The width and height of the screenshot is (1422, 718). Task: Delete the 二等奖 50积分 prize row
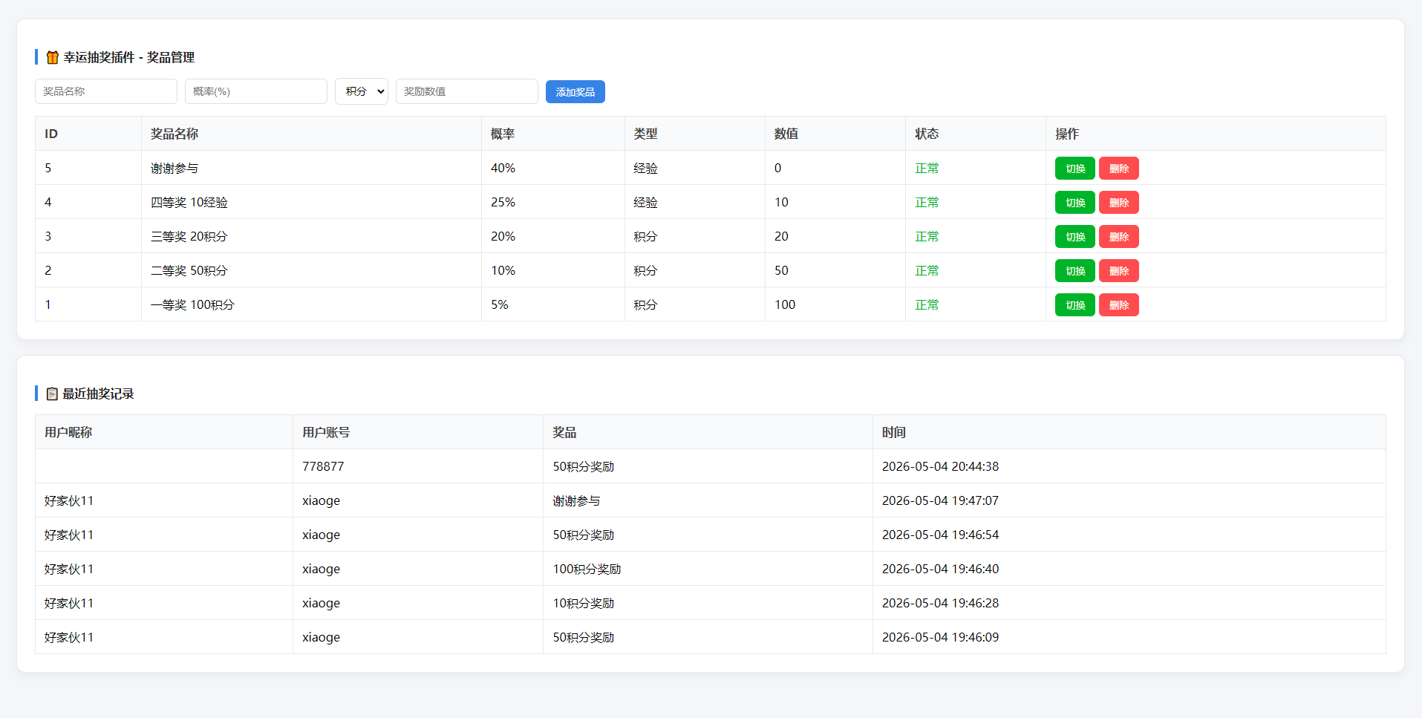pos(1119,271)
